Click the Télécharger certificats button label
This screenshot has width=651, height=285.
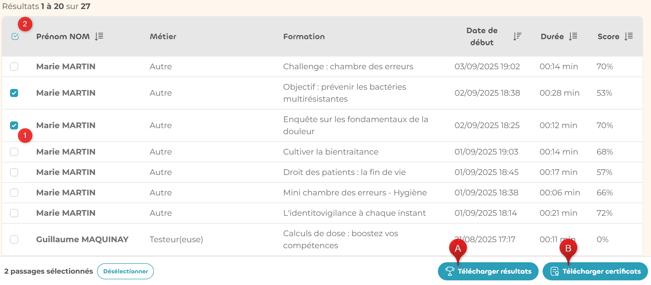pyautogui.click(x=601, y=271)
